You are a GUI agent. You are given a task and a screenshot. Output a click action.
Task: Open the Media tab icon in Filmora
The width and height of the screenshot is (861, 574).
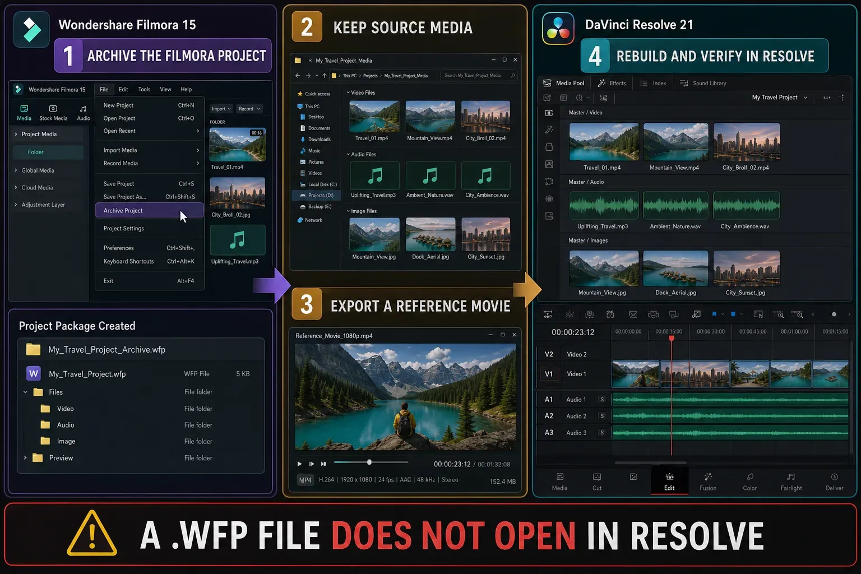point(24,108)
